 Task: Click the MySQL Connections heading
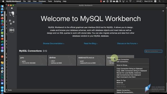click(x=30, y=51)
